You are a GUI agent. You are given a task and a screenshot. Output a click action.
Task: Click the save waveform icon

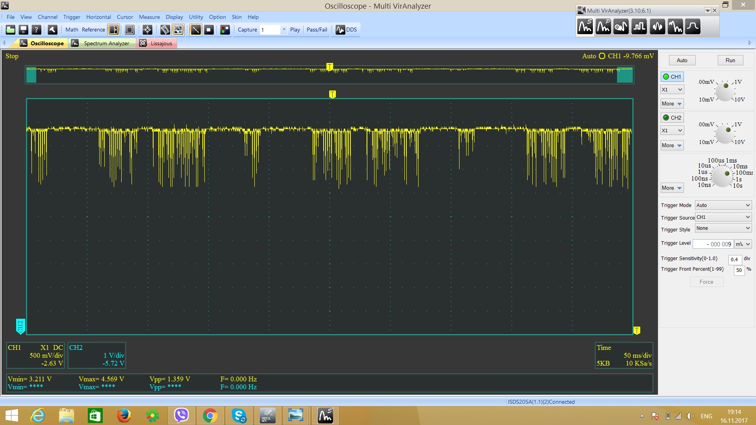point(23,30)
